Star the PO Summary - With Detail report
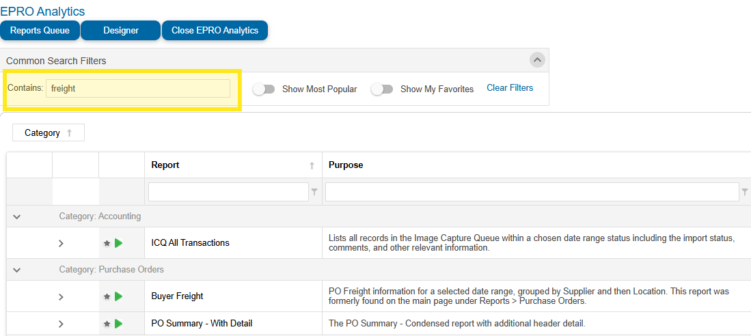The width and height of the screenshot is (751, 336). tap(107, 324)
